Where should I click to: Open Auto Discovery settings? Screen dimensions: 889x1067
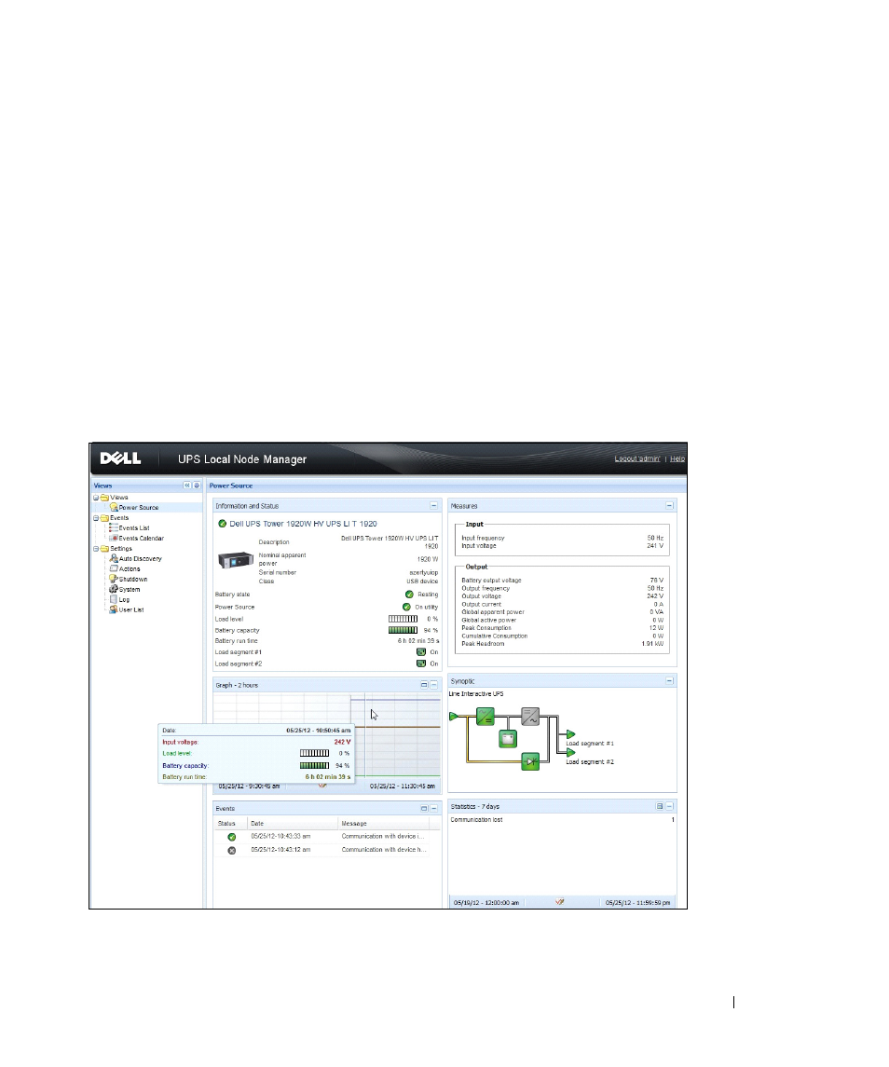point(140,558)
